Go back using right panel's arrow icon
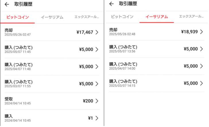Viewport: 209px width, 127px height. pos(111,4)
